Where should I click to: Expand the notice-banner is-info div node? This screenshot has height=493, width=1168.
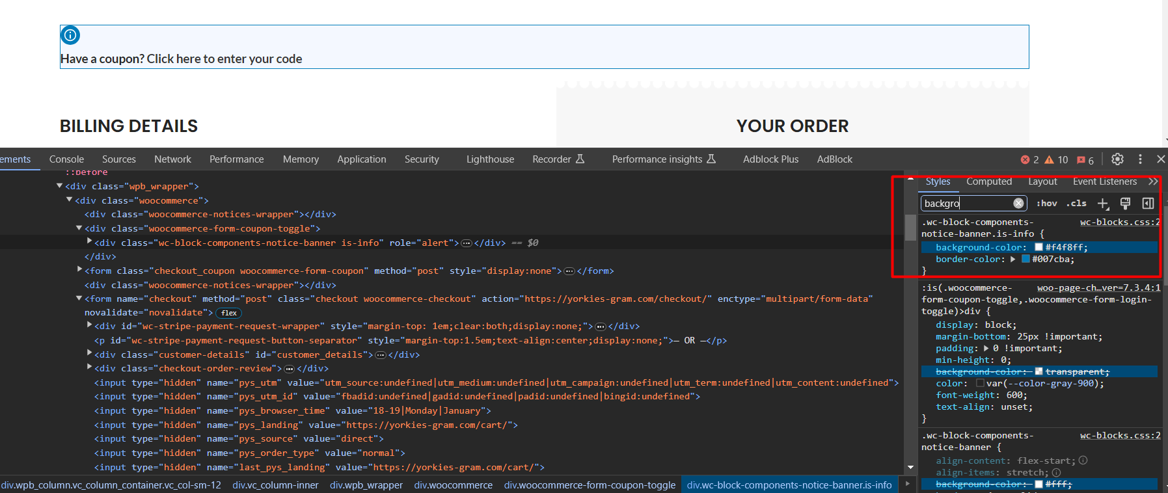coord(89,241)
